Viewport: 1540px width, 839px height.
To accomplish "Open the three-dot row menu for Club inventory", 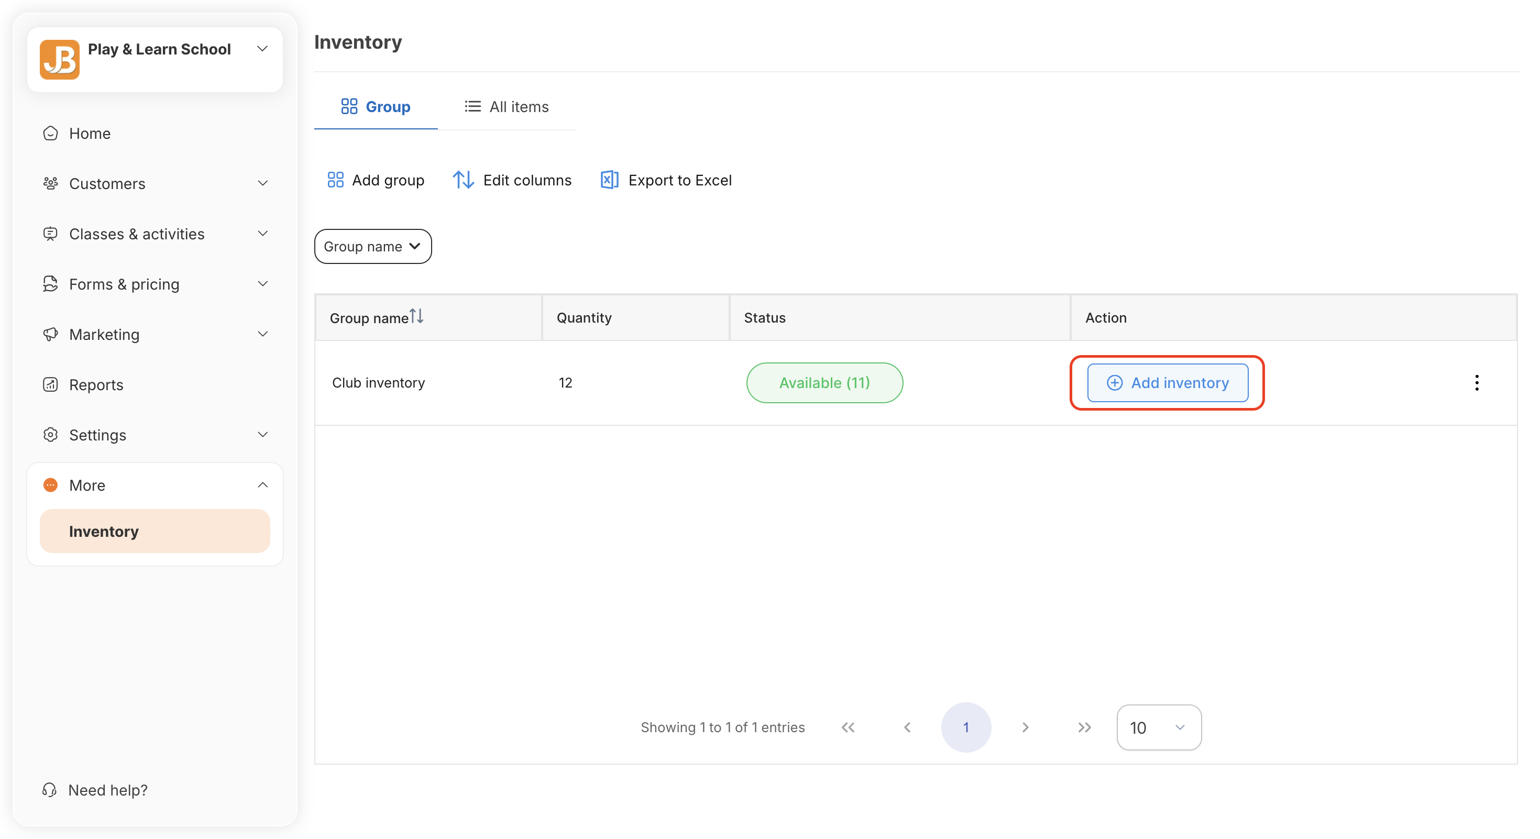I will [x=1476, y=382].
